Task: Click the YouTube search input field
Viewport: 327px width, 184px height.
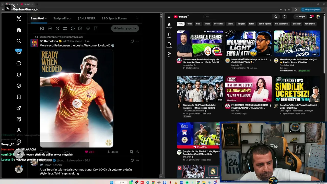Action: point(238,17)
